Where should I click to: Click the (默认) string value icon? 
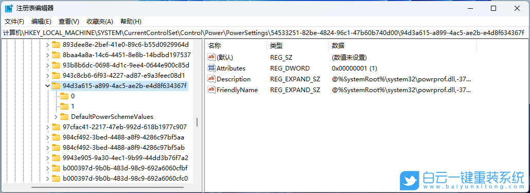coord(211,58)
